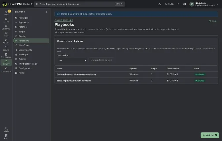
Task: Click the info icon in demo banner
Action: [x=58, y=14]
